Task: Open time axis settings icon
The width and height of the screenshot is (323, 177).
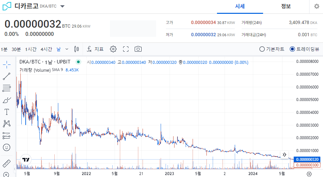Action: (309, 174)
